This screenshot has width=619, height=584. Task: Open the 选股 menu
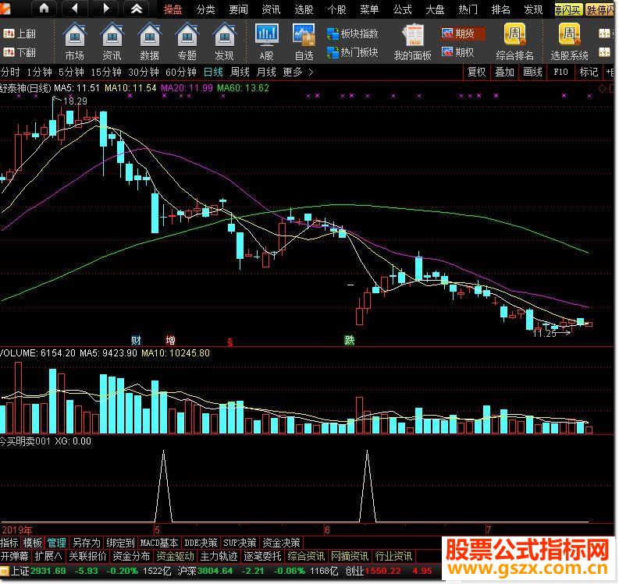tap(304, 9)
